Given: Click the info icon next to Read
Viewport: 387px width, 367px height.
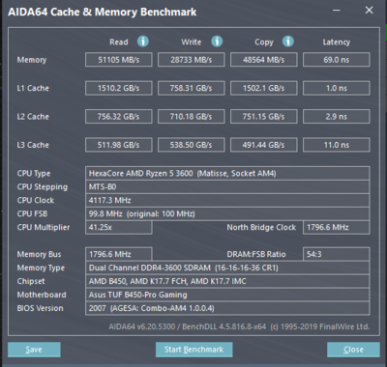Looking at the screenshot, I should coord(143,42).
